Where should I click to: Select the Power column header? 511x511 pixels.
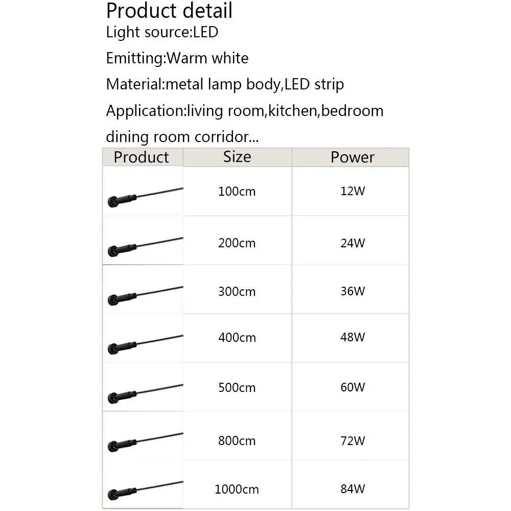[352, 157]
